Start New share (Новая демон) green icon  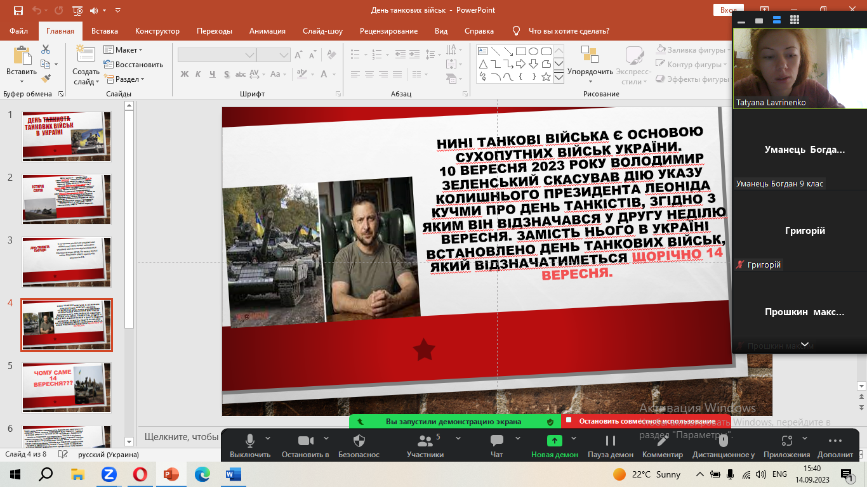[x=554, y=441]
